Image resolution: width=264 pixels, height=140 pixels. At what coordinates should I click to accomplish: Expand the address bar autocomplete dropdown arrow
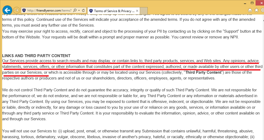click(x=79, y=11)
